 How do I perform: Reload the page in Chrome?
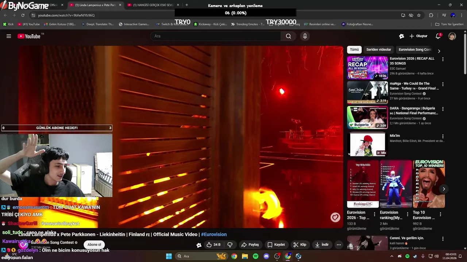(x=23, y=15)
